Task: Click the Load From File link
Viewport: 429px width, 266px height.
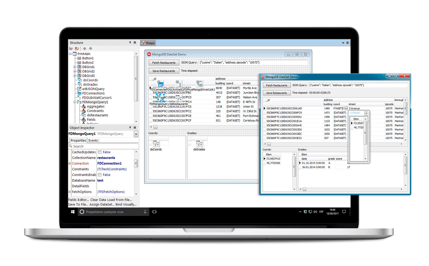Action: coord(119,200)
